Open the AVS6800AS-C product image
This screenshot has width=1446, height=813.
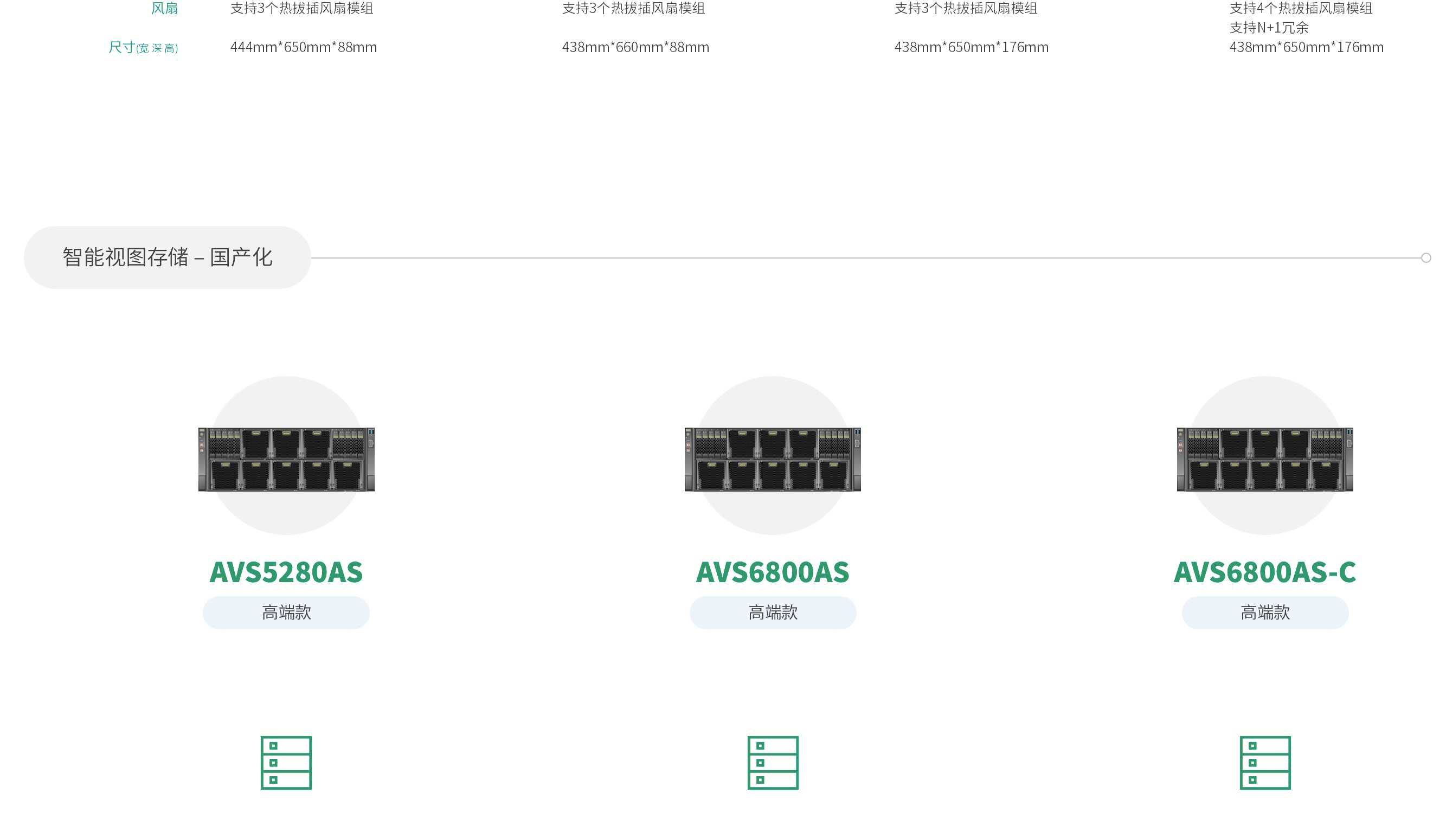[1265, 459]
